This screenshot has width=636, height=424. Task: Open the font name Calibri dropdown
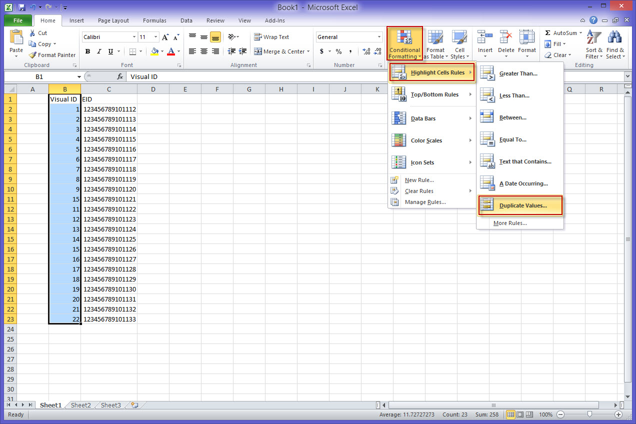coord(134,37)
